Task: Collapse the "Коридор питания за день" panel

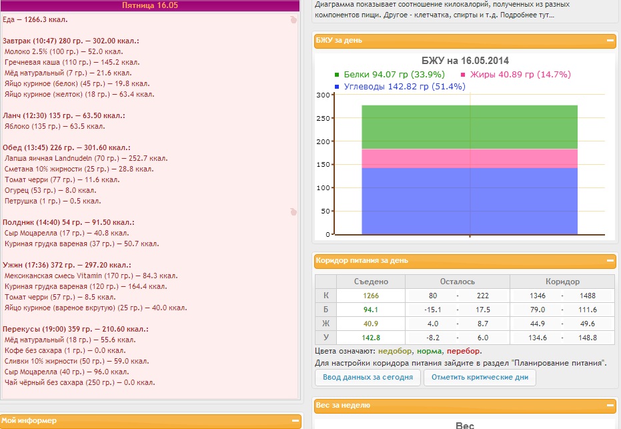Action: [x=610, y=261]
